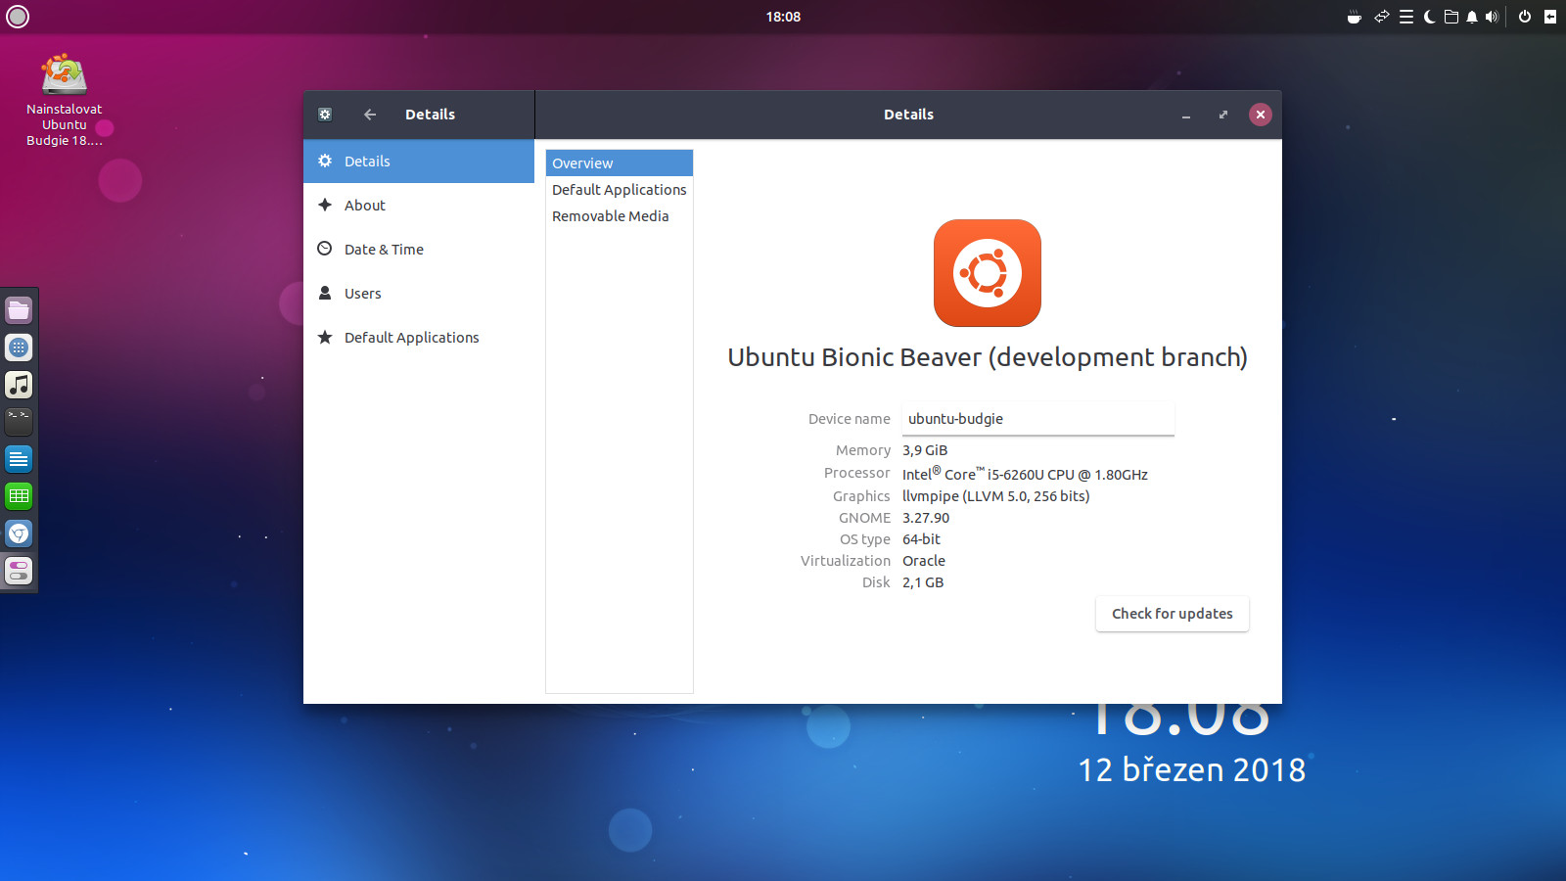Screen dimensions: 1566x881
Task: Open the app grid launcher in dock
Action: click(x=19, y=348)
